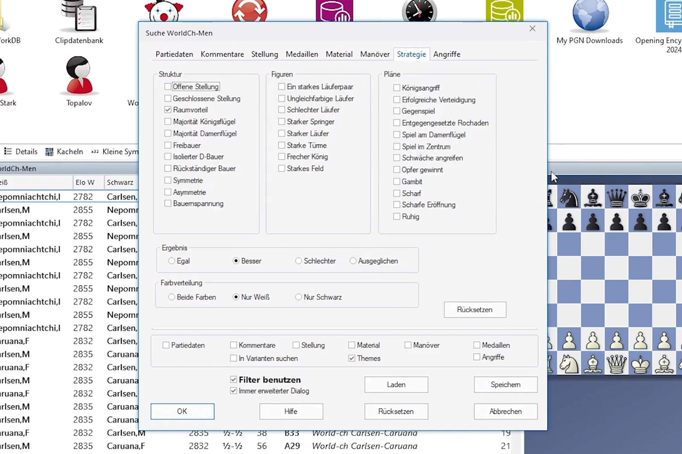This screenshot has height=454, width=682.
Task: Switch to the Manöver tab
Action: click(375, 54)
